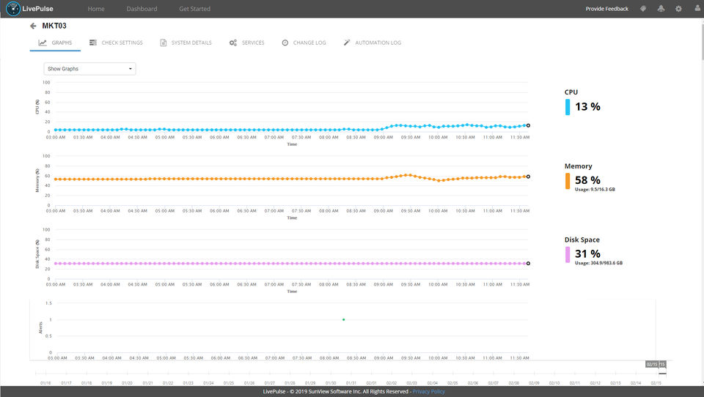Click the System Details document icon
704x397 pixels.
point(164,42)
